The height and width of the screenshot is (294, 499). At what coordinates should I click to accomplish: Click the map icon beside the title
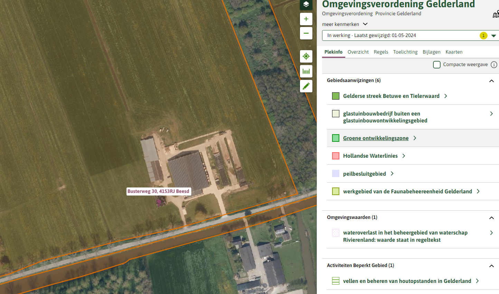pos(496,14)
